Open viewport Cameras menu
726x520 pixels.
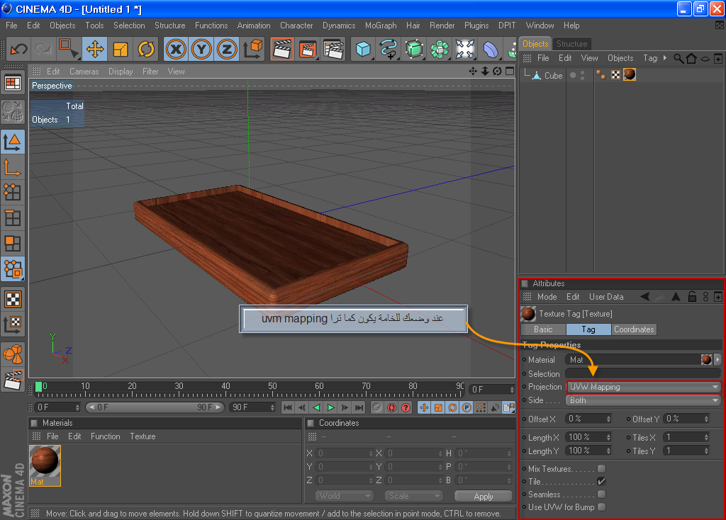click(x=84, y=72)
